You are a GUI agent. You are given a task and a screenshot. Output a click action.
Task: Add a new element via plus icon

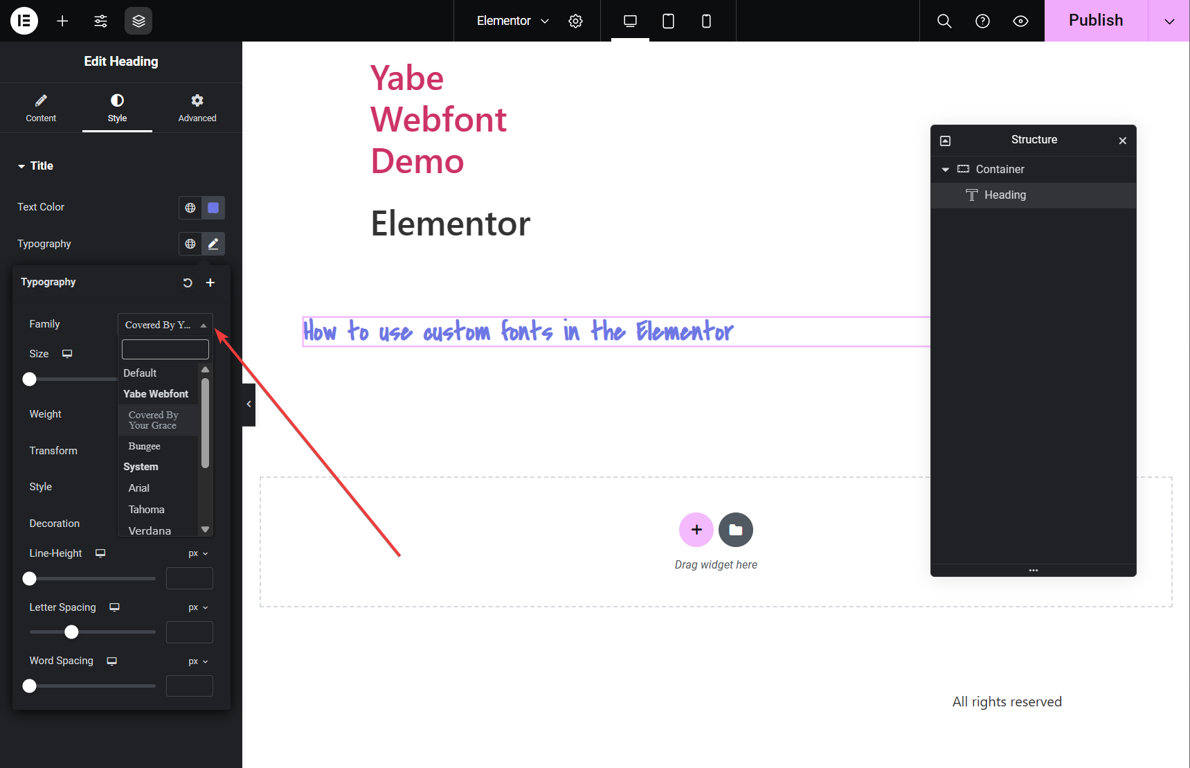click(62, 21)
